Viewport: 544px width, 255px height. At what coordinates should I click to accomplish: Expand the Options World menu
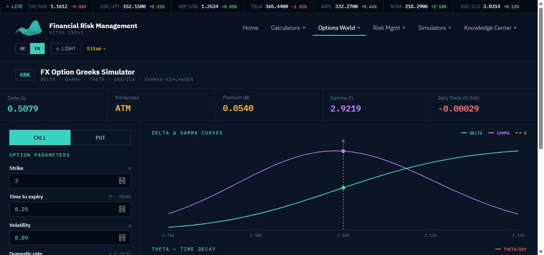point(339,28)
